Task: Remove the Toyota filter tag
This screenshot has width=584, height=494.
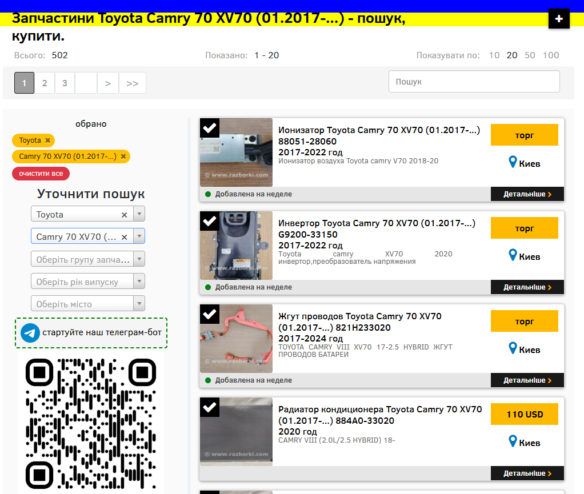Action: pyautogui.click(x=47, y=140)
